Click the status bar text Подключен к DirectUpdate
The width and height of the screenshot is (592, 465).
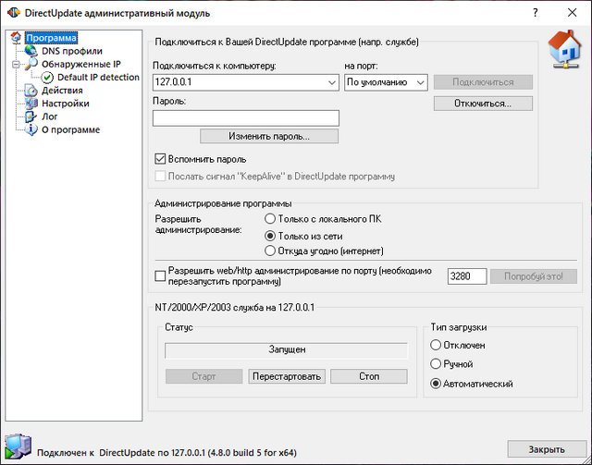click(166, 452)
